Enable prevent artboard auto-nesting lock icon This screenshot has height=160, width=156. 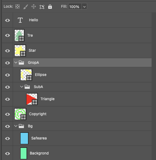pos(42,7)
